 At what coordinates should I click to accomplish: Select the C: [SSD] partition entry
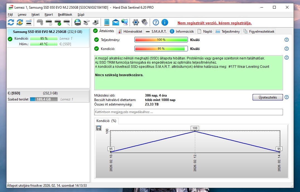coord(48,96)
